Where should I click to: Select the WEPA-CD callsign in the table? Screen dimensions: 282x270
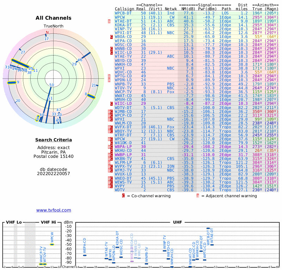tap(123, 41)
